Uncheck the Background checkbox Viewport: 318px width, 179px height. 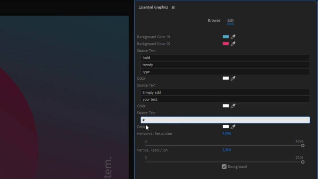[x=224, y=167]
